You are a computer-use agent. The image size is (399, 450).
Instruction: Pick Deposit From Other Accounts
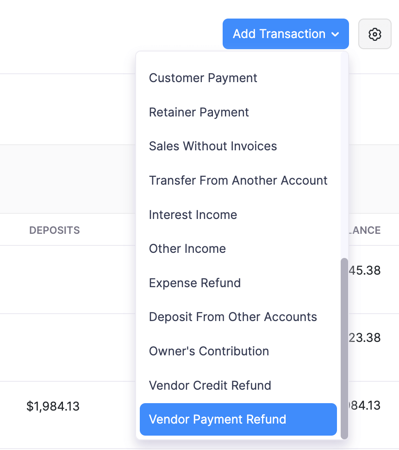(x=233, y=317)
